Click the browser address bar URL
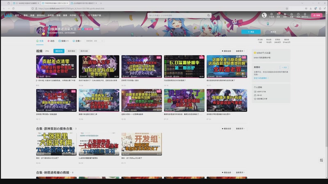This screenshot has width=328, height=184. click(x=71, y=9)
